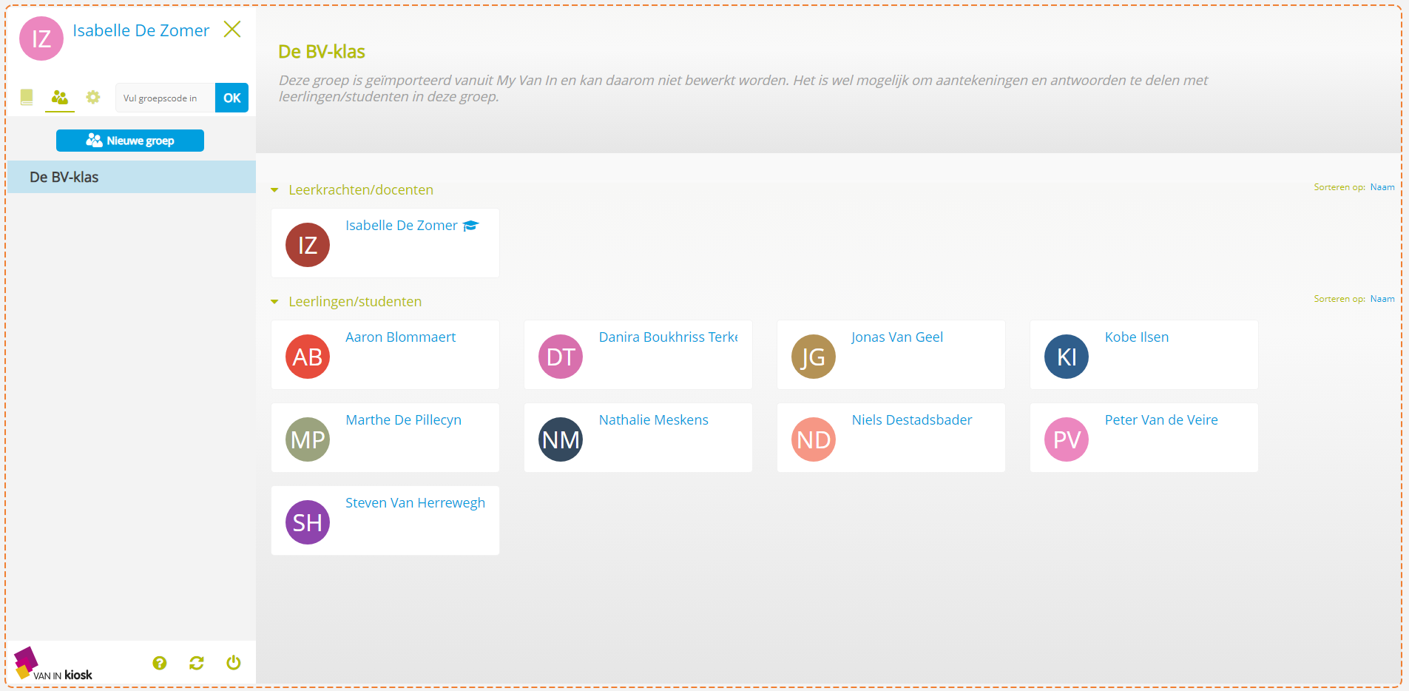
Task: Open Nathalie Meskens name link
Action: [x=654, y=420]
